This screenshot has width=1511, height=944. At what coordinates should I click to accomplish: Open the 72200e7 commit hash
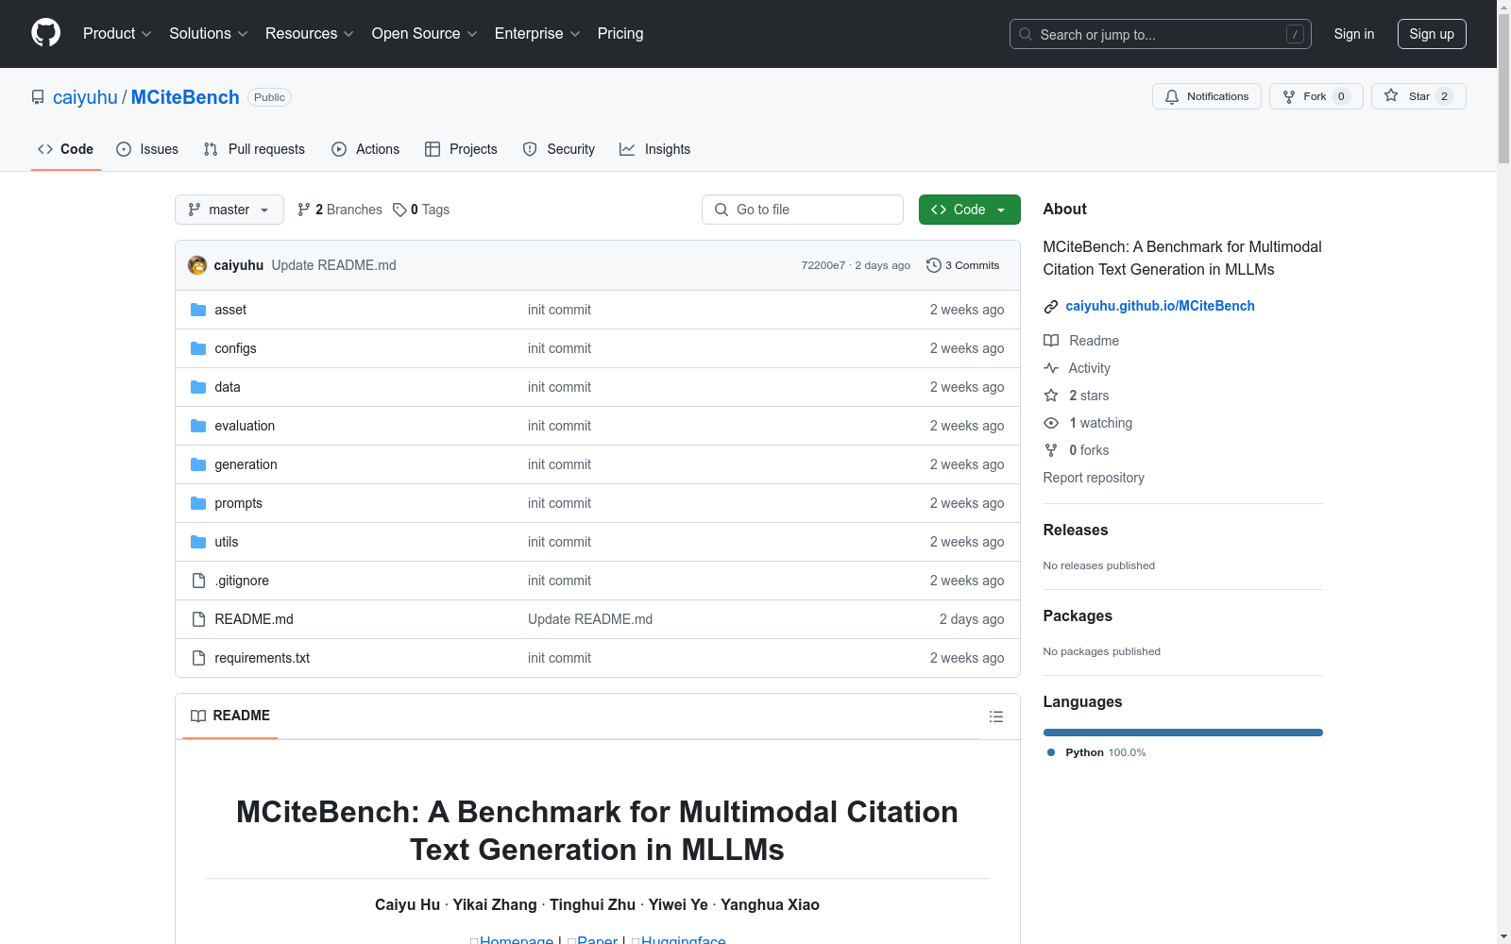tap(823, 265)
